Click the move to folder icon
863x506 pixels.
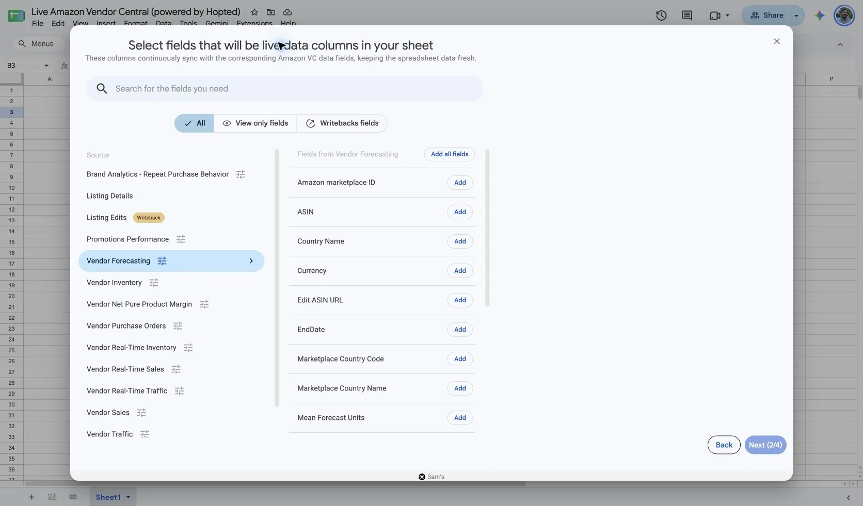(x=271, y=12)
